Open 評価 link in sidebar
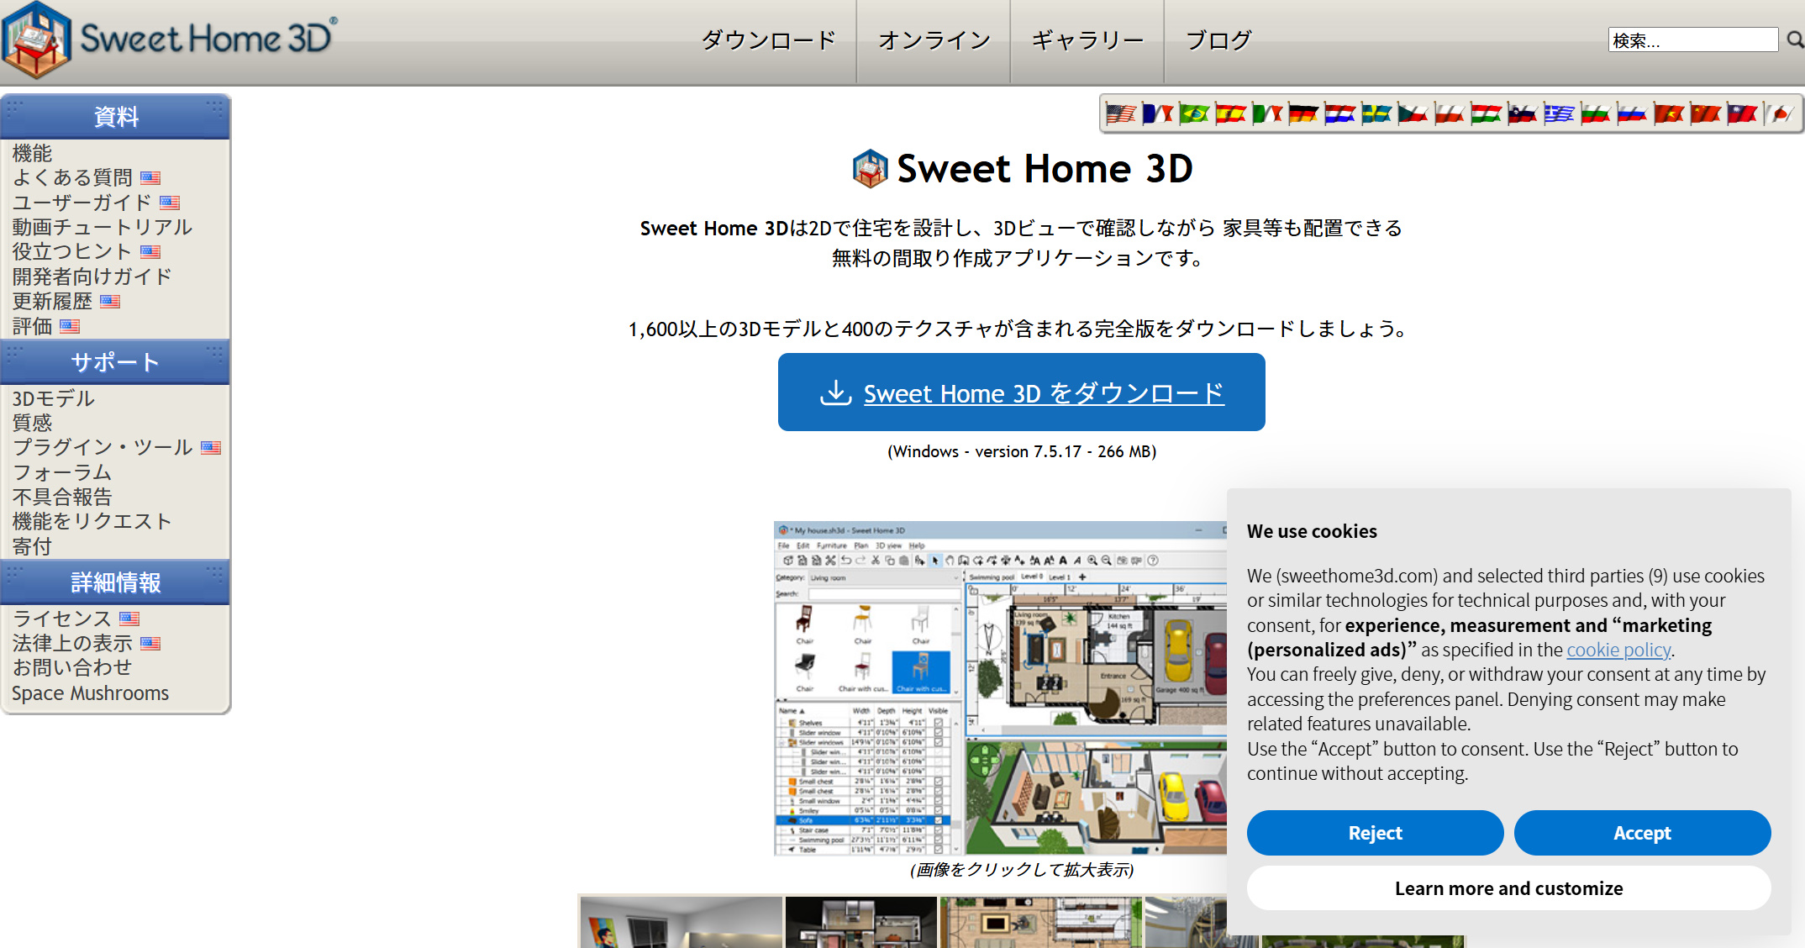This screenshot has width=1805, height=948. pos(32,326)
